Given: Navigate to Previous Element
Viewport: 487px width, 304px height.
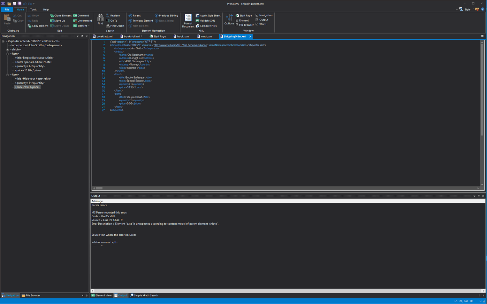Looking at the screenshot, I should coord(141,21).
